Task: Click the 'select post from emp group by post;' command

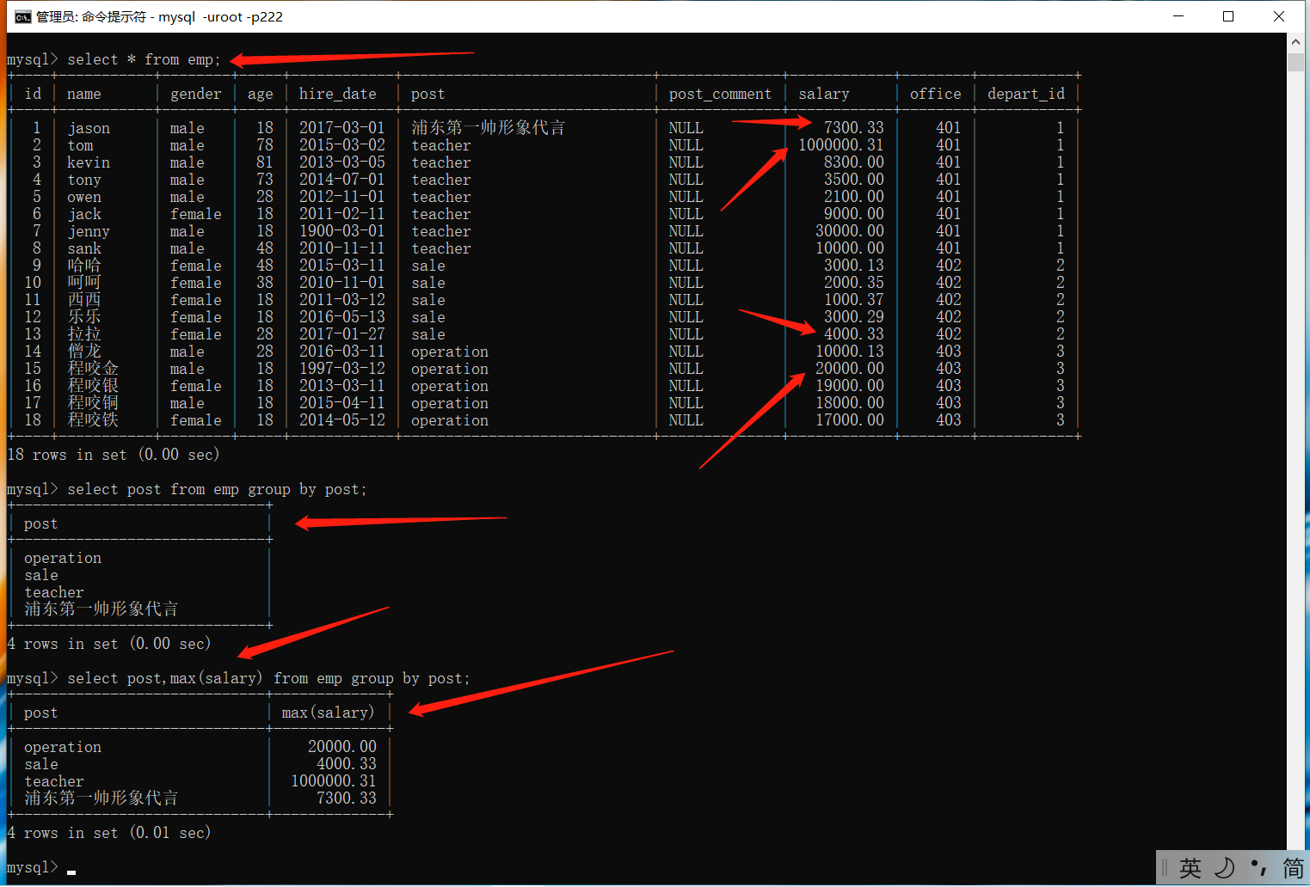Action: [x=217, y=489]
